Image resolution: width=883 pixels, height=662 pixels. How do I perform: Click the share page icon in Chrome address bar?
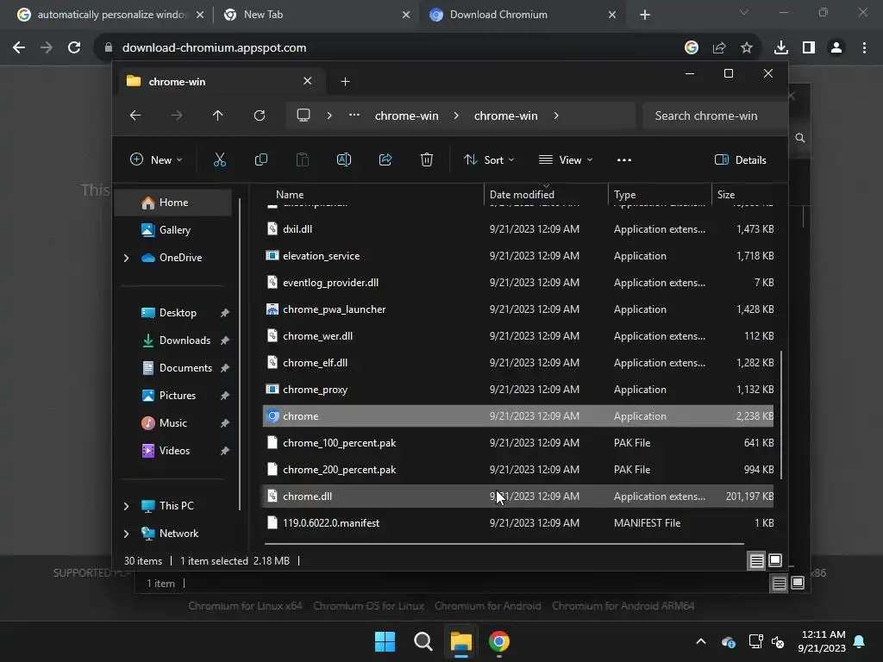(719, 48)
